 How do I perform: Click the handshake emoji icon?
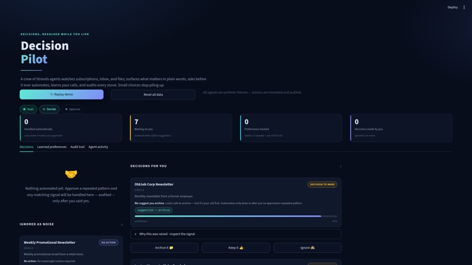71,174
